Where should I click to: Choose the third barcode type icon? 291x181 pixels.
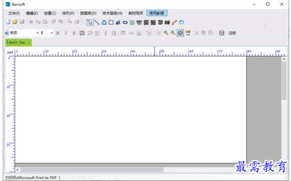[153, 22]
